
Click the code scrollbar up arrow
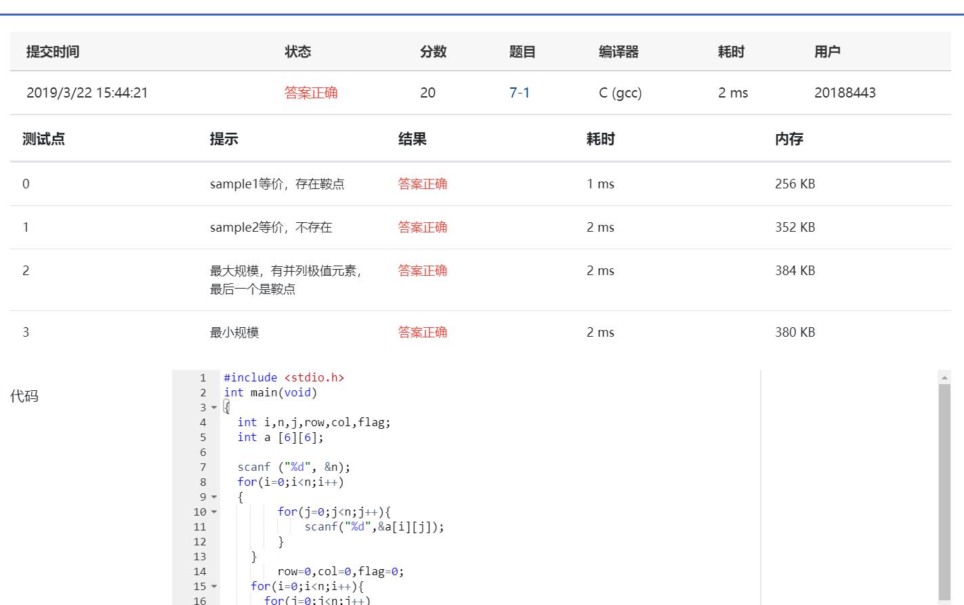click(x=944, y=377)
